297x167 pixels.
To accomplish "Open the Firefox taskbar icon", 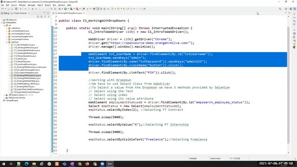I will (87, 164).
